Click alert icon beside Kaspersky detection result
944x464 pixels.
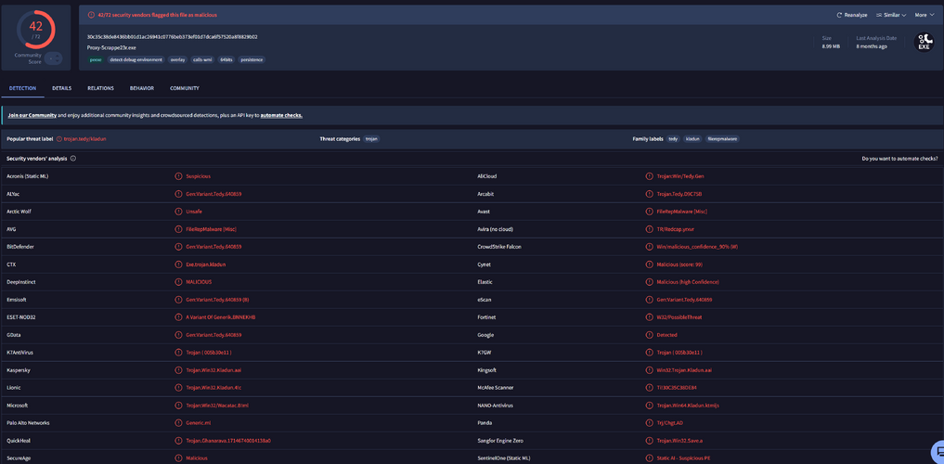[x=178, y=370]
